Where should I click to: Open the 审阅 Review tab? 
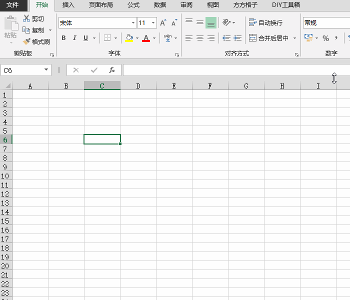pyautogui.click(x=186, y=5)
